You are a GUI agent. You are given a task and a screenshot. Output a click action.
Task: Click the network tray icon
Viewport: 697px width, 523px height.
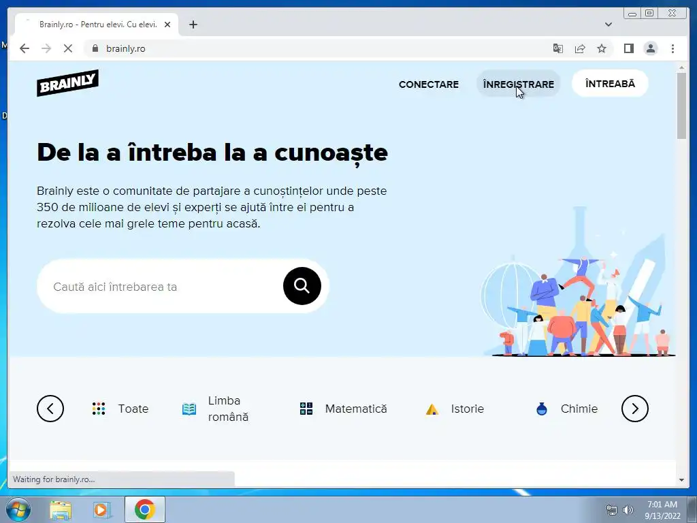612,510
